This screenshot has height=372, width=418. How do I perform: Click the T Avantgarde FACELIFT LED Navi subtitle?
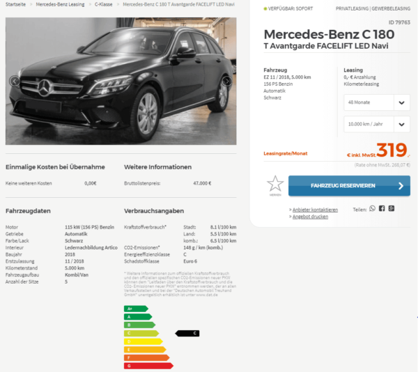[326, 46]
